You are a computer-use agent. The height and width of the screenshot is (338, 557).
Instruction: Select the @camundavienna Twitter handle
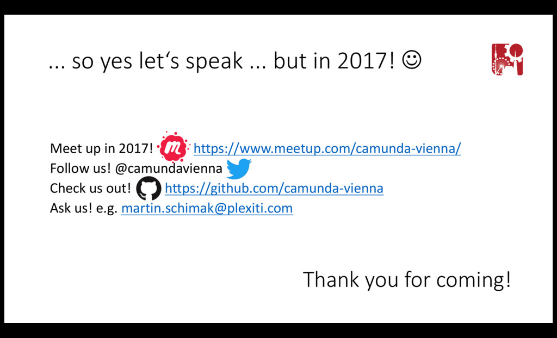click(x=169, y=168)
